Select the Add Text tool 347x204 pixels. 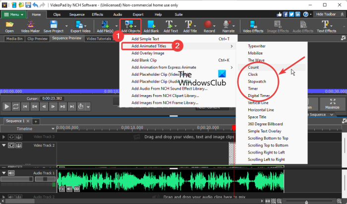coord(171,25)
